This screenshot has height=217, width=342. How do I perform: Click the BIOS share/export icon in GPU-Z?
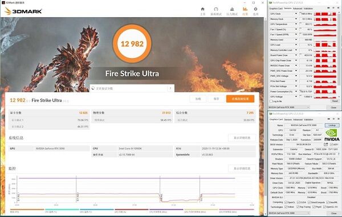326,145
